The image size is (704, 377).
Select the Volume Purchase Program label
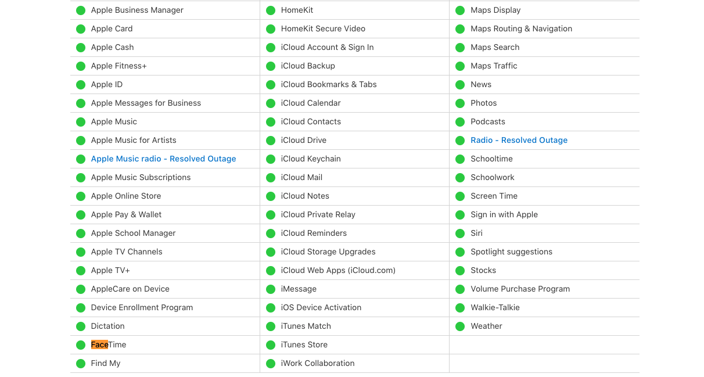tap(520, 289)
